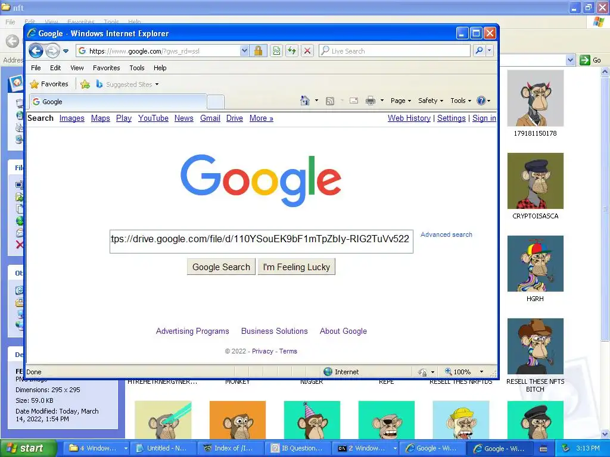This screenshot has height=457, width=610.
Task: Expand the address bar URL history dropdown
Action: click(x=244, y=51)
